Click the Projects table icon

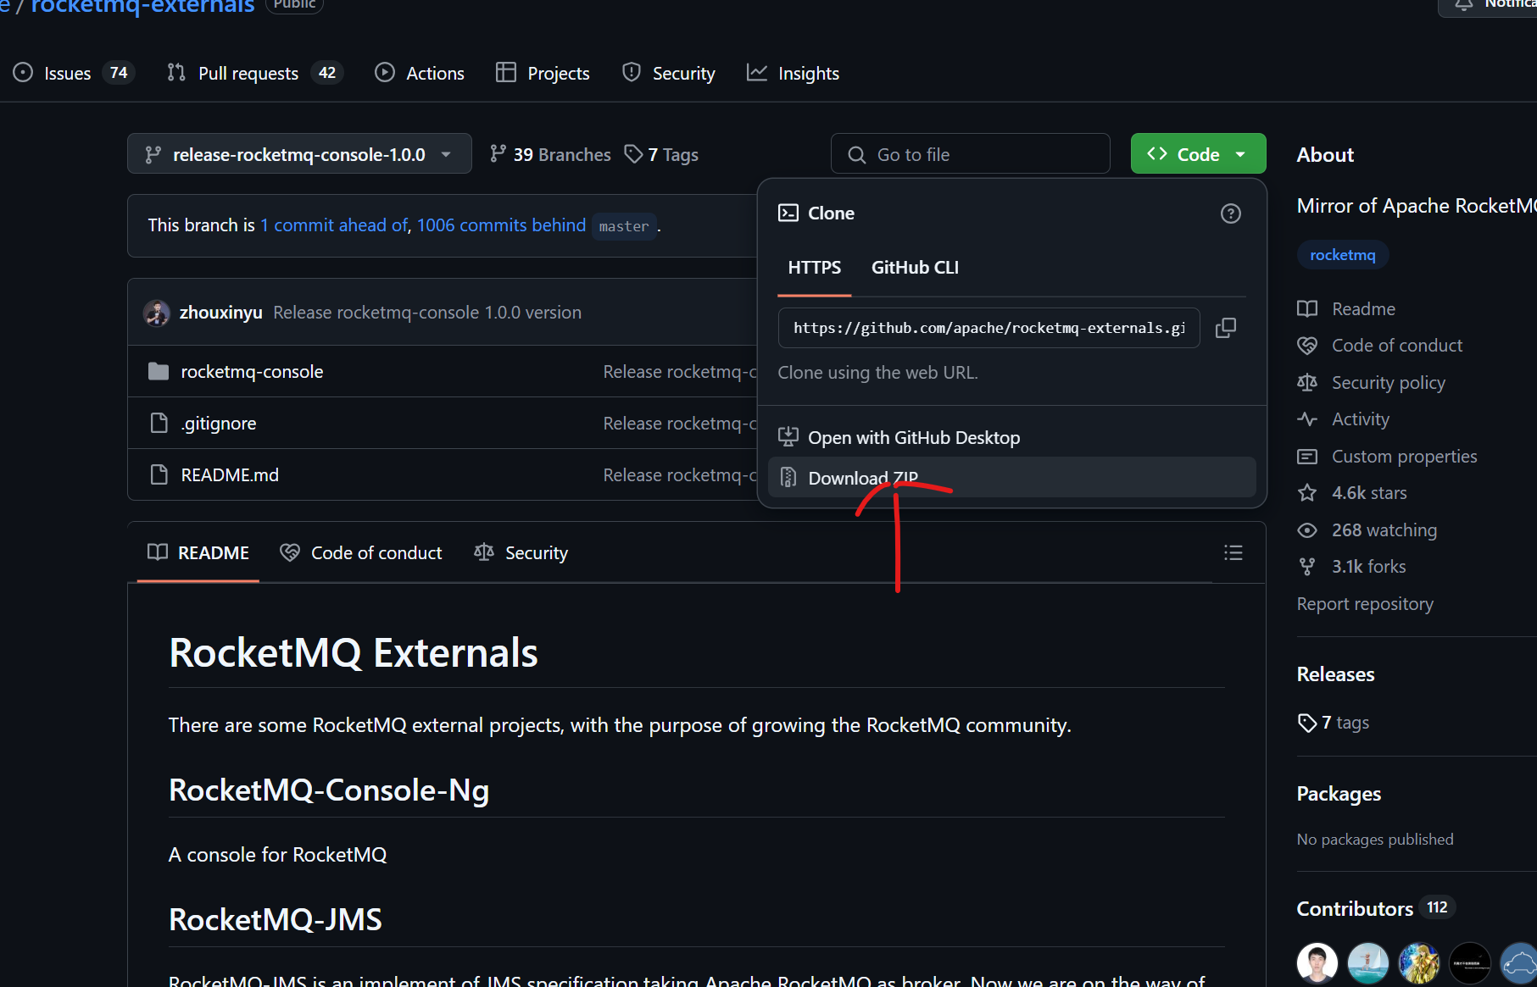506,73
